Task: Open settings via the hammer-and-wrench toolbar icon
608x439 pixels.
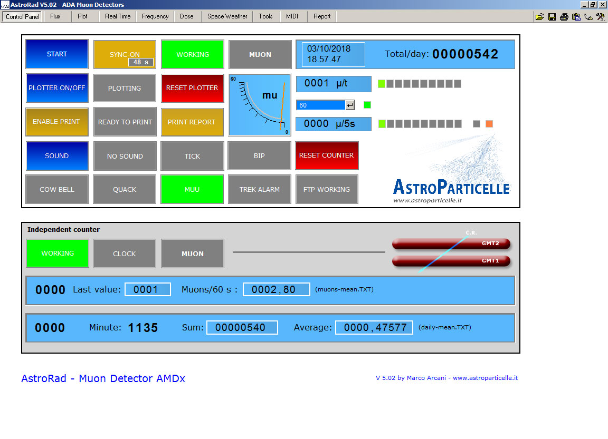Action: (600, 16)
